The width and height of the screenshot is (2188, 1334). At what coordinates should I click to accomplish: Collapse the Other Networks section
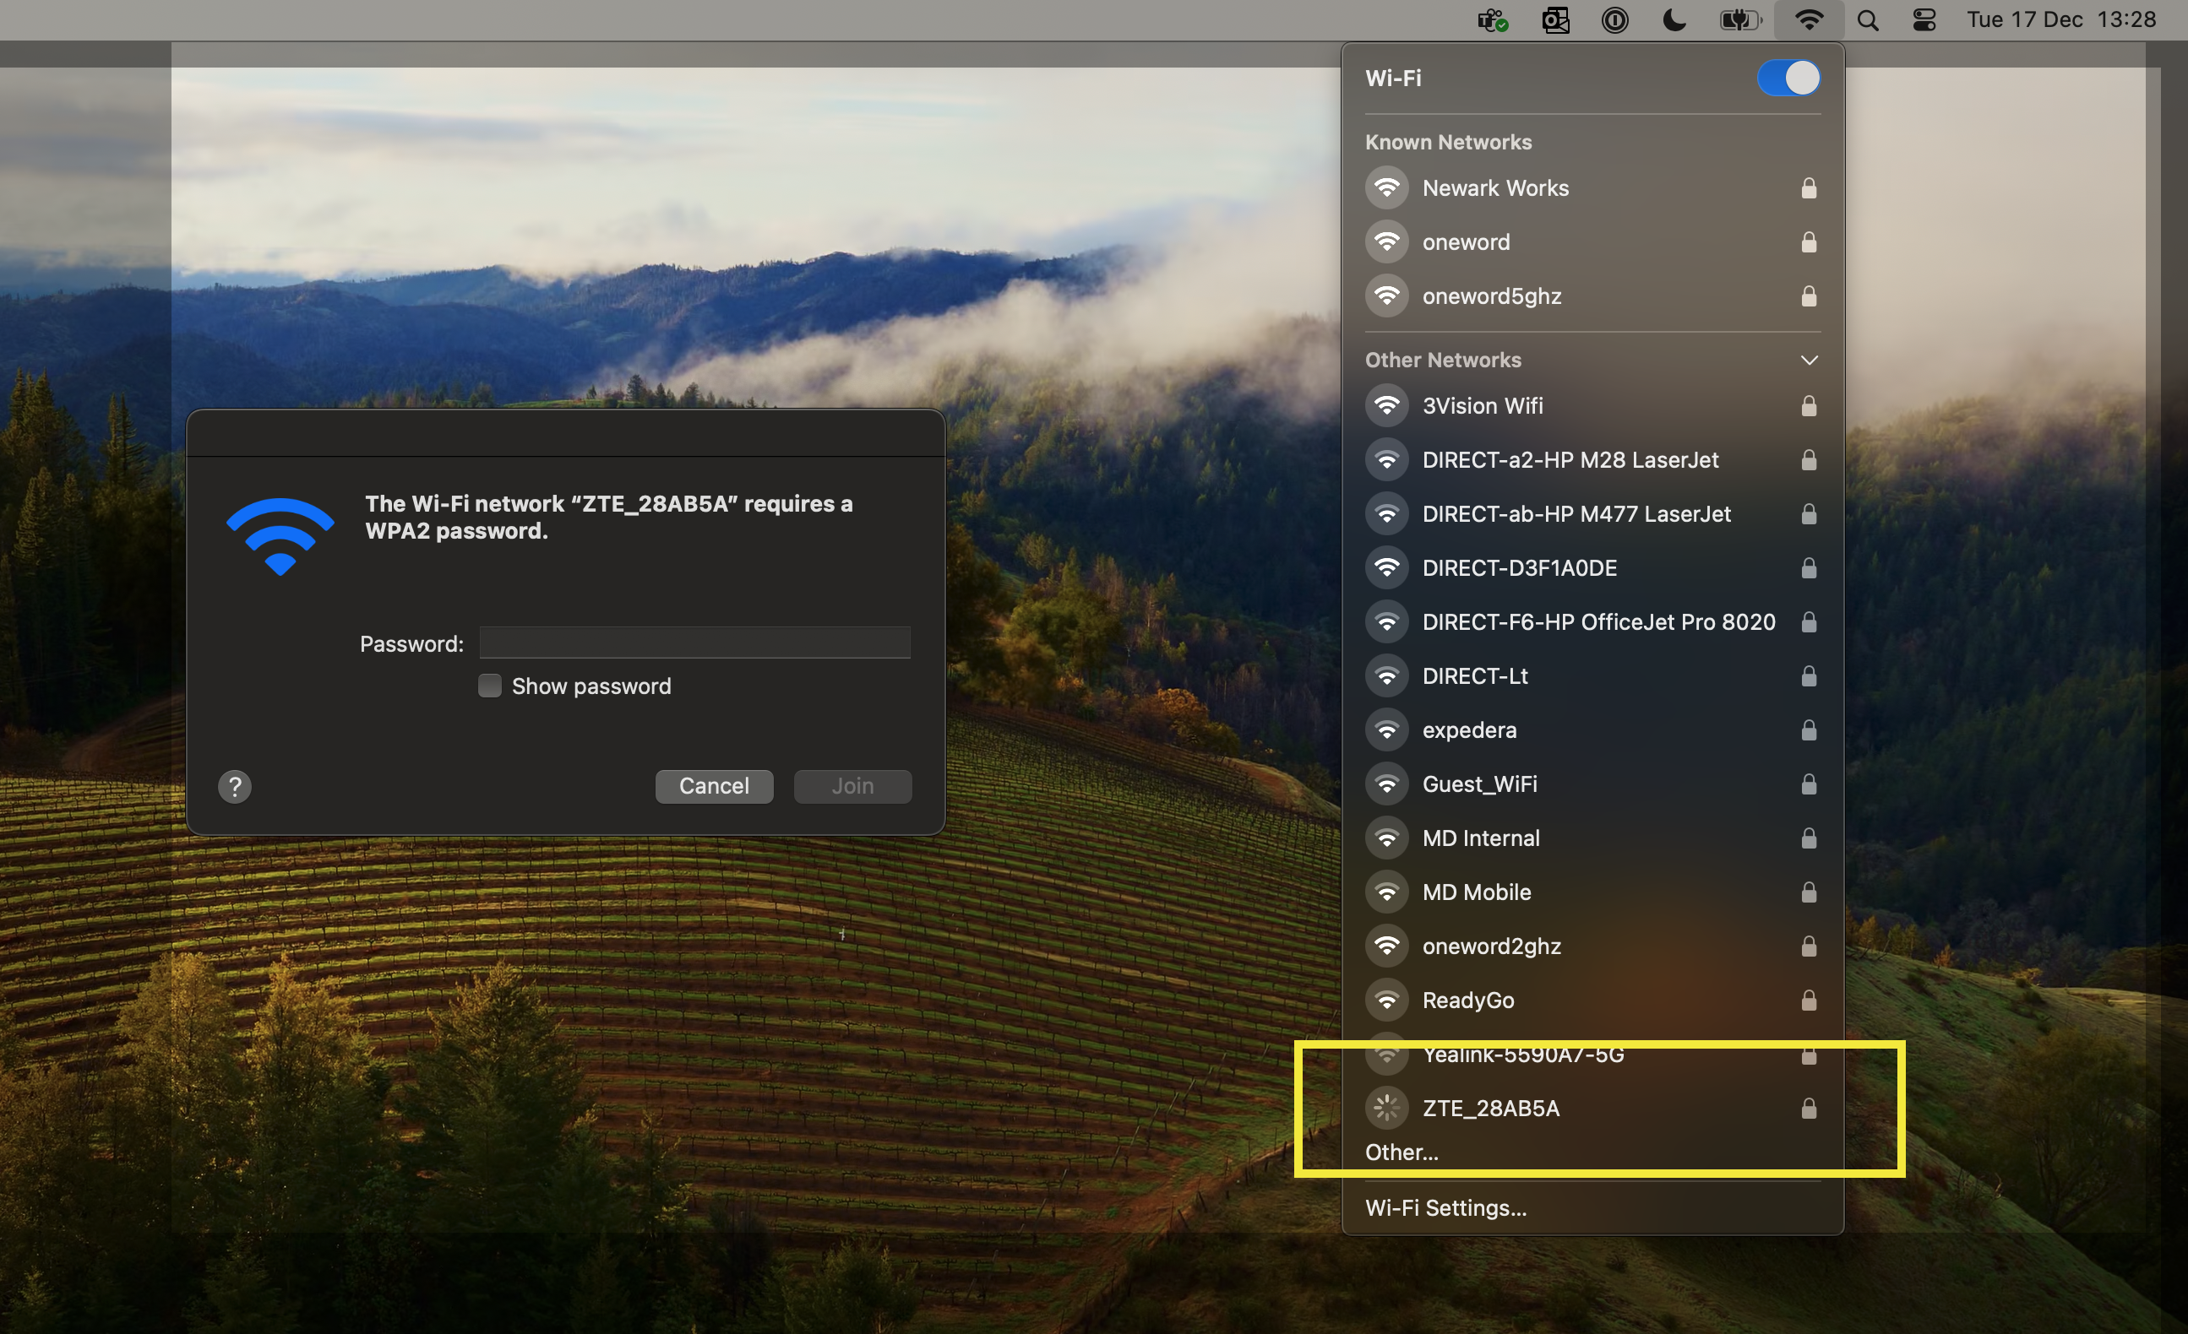tap(1809, 360)
